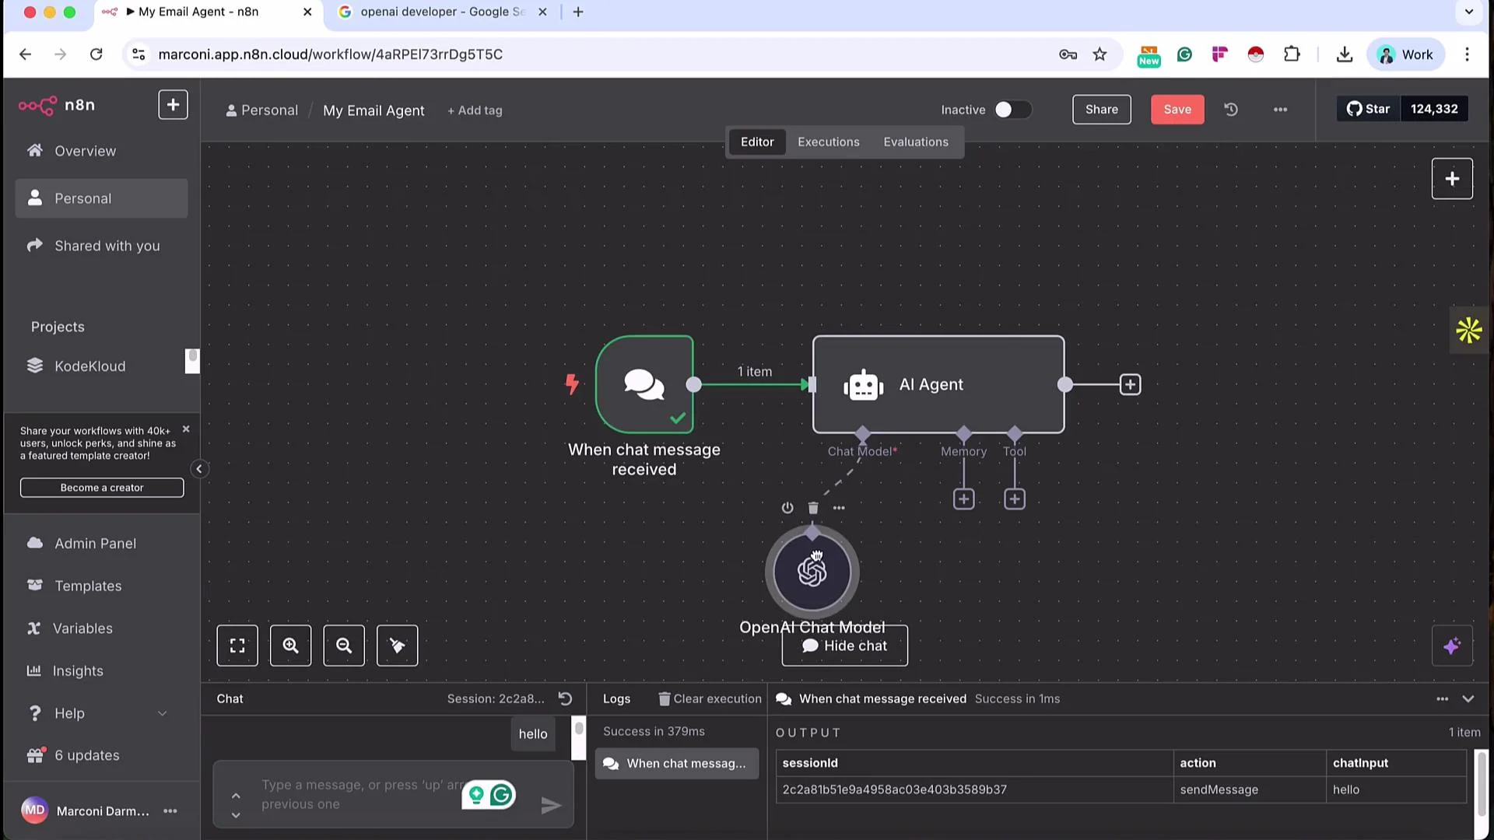
Task: Open the logs output panel three-dot menu
Action: tap(1442, 699)
